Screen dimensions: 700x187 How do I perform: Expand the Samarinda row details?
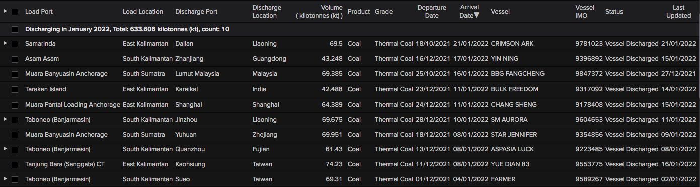[x=5, y=44]
